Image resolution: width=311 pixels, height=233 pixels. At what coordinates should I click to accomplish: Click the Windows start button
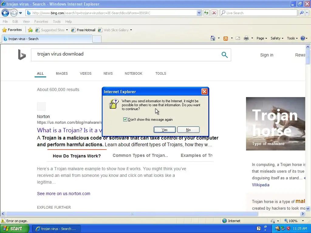(x=15, y=228)
